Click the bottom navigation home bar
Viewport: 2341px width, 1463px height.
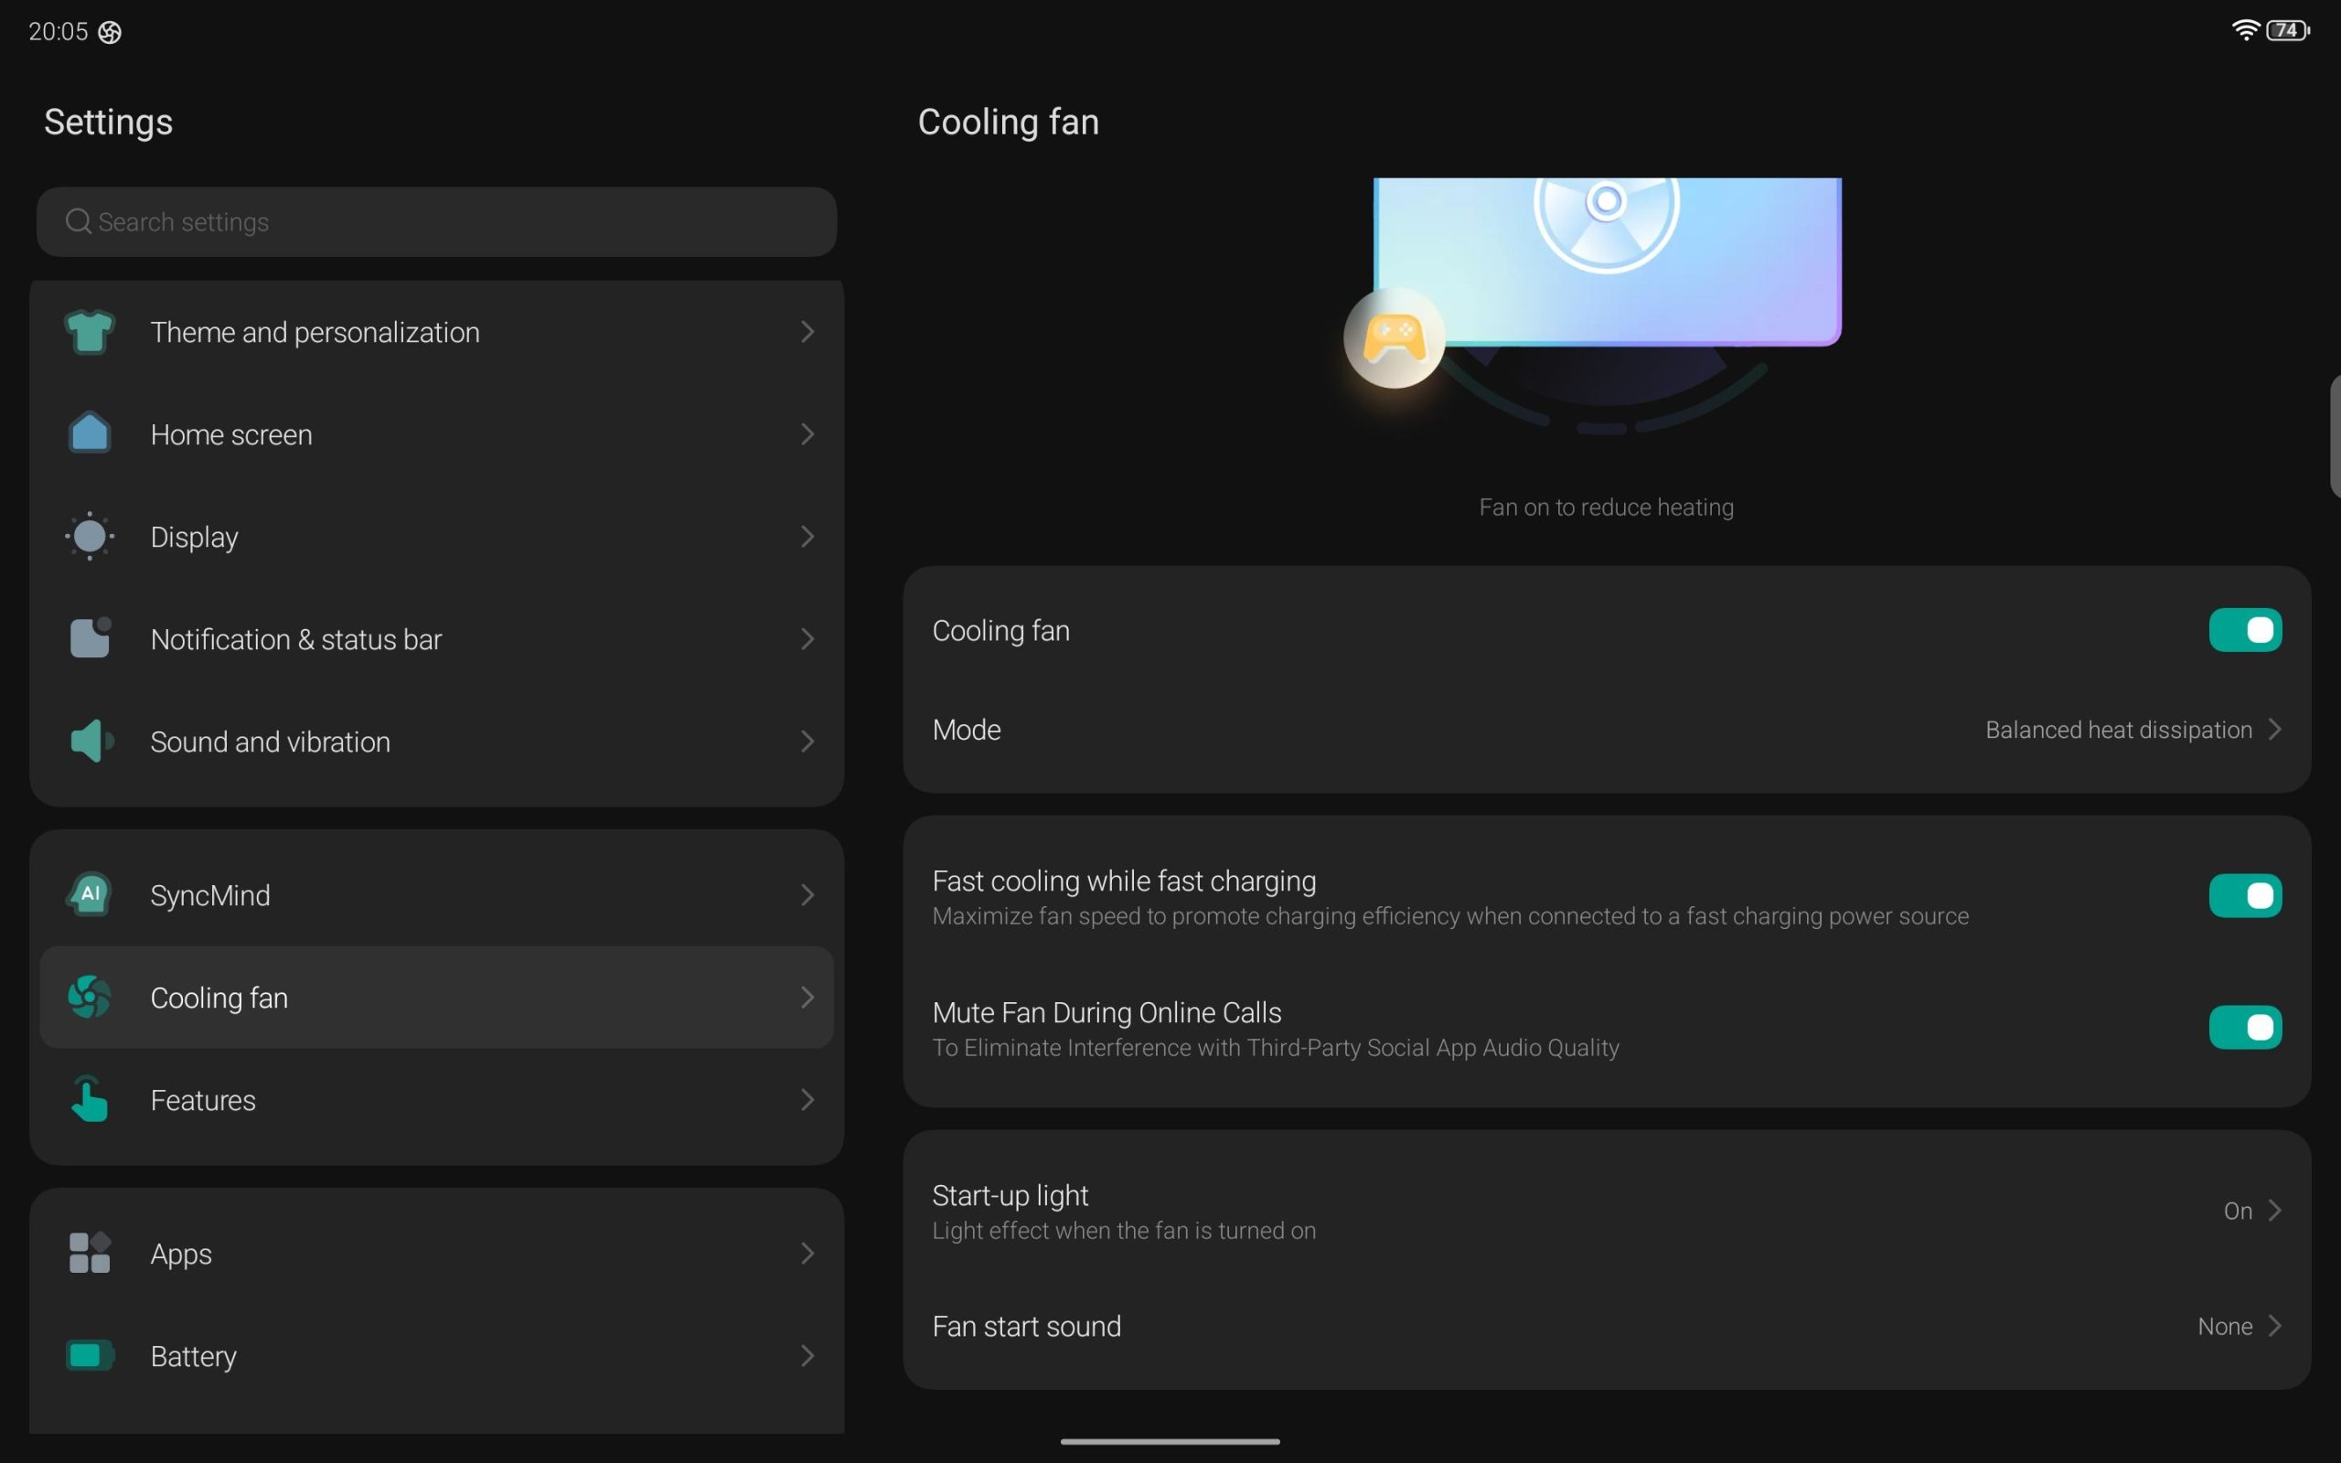point(1170,1441)
